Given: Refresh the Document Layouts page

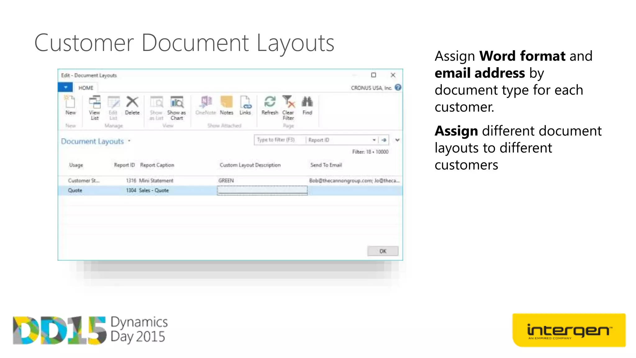Looking at the screenshot, I should pyautogui.click(x=270, y=106).
